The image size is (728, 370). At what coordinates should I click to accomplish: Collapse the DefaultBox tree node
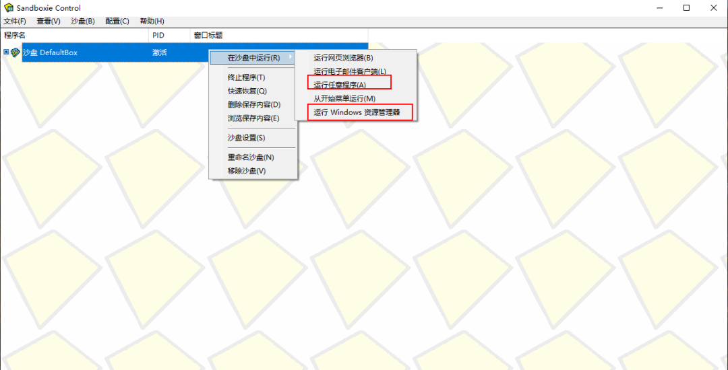6,52
